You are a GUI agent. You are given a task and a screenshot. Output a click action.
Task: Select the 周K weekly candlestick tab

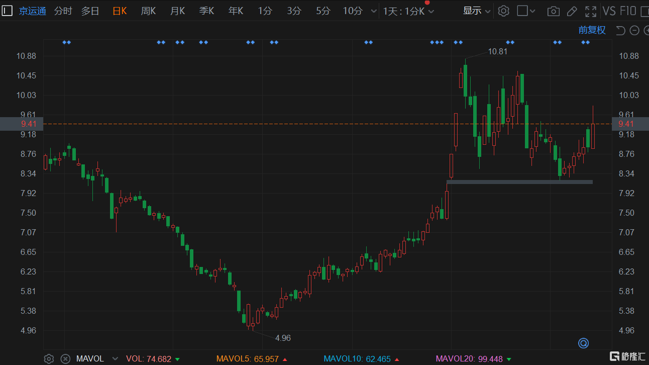148,11
